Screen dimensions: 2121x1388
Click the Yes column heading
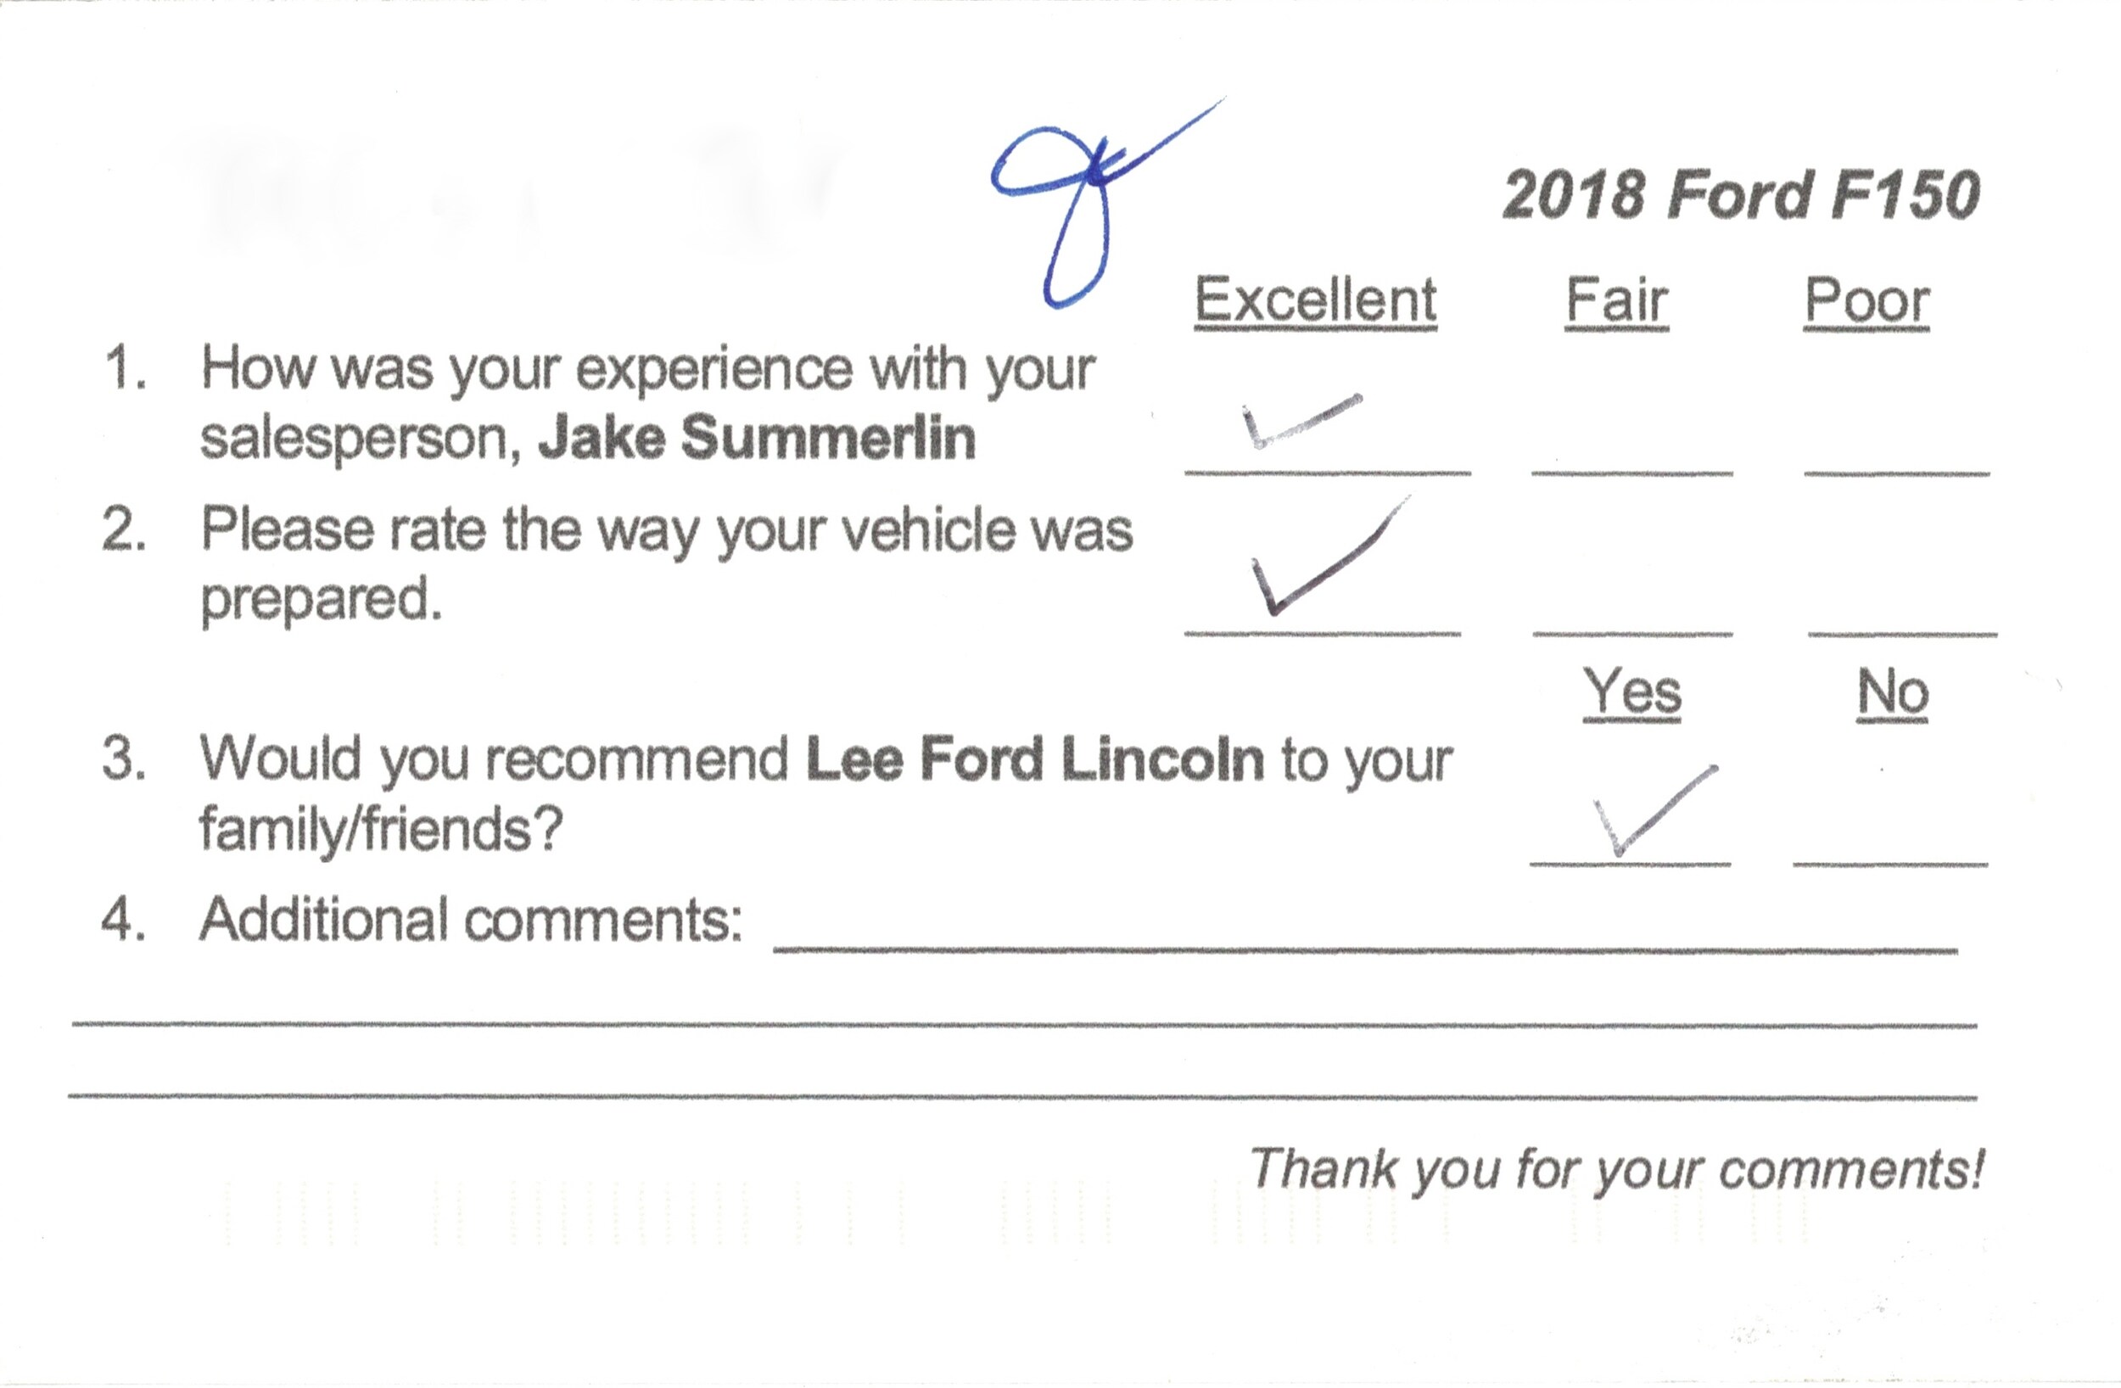coord(1631,692)
